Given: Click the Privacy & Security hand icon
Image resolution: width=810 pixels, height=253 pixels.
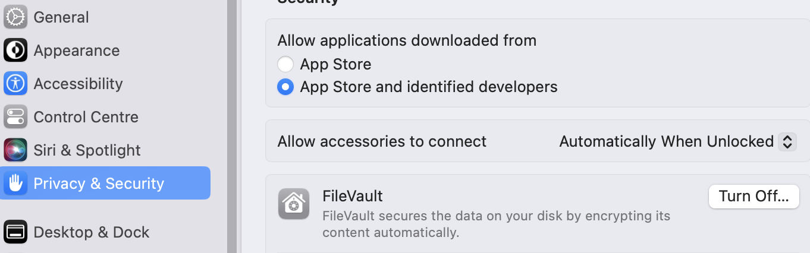Looking at the screenshot, I should [15, 184].
